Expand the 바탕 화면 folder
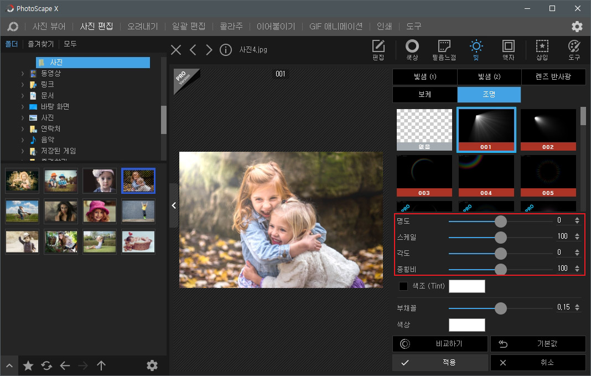Screen dimensions: 591x376 pos(23,107)
